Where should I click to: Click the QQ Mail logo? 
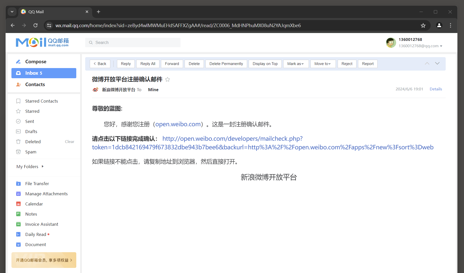(x=42, y=42)
